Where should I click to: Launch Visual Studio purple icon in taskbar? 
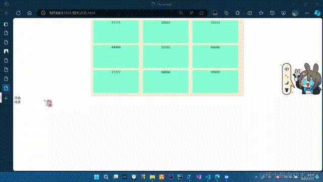(x=198, y=177)
